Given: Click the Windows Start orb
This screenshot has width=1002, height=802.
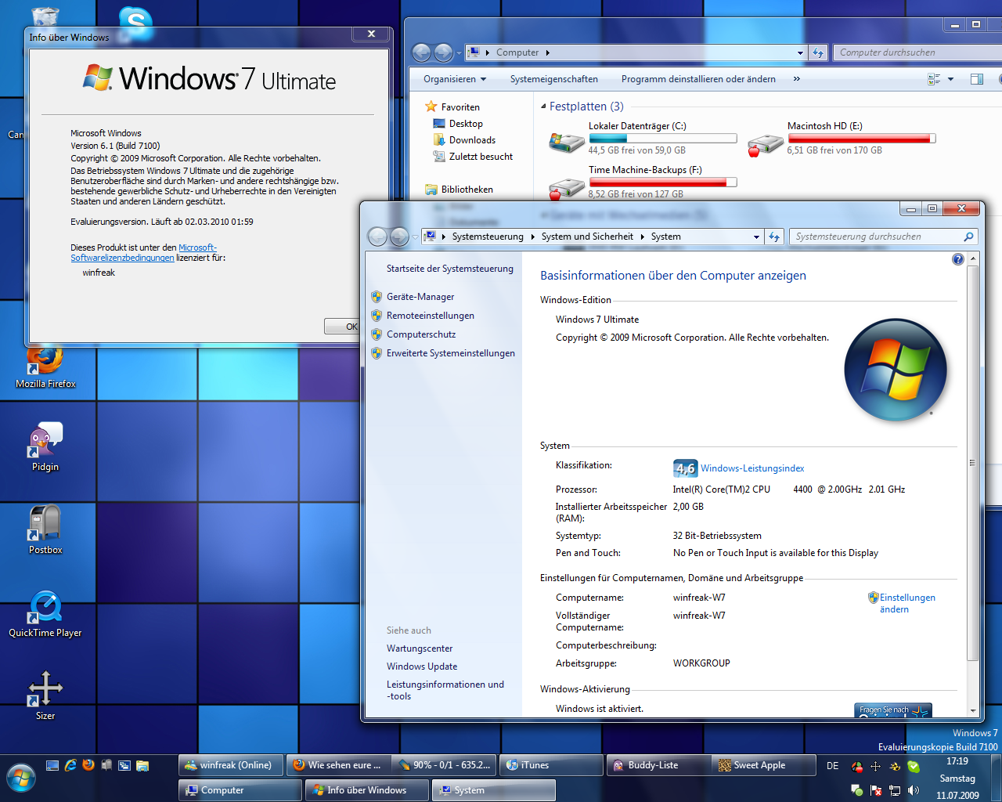Looking at the screenshot, I should 21,779.
